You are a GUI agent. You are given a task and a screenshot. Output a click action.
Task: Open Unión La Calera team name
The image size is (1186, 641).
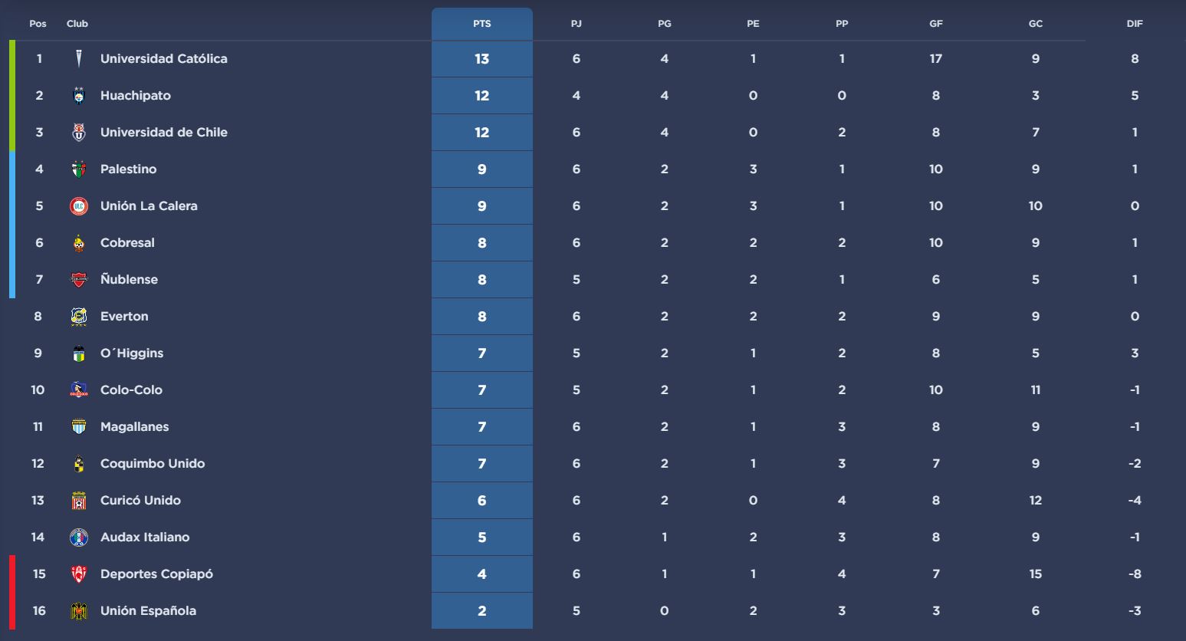[x=149, y=206]
